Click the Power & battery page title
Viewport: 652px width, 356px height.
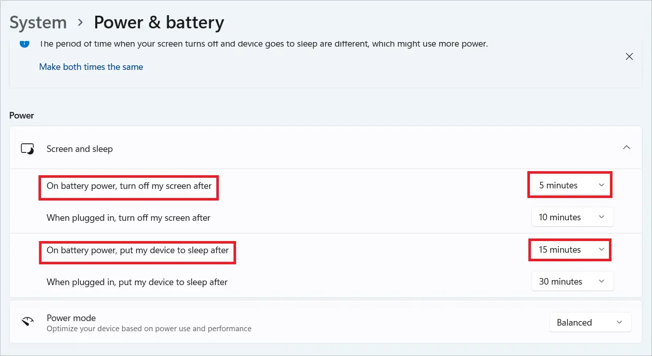(159, 23)
